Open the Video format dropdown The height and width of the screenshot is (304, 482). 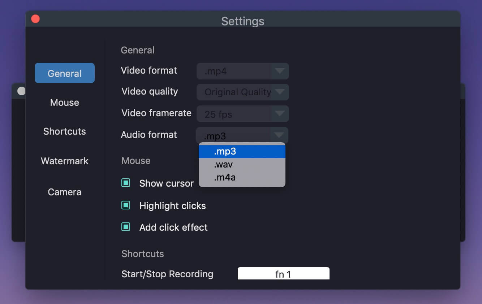[x=242, y=71]
